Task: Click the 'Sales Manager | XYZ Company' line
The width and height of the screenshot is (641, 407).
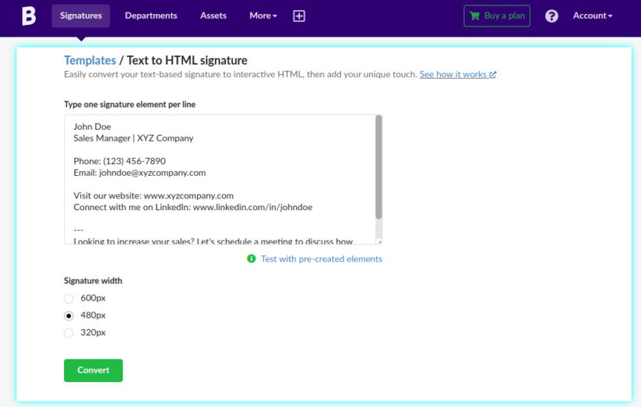Action: 133,138
